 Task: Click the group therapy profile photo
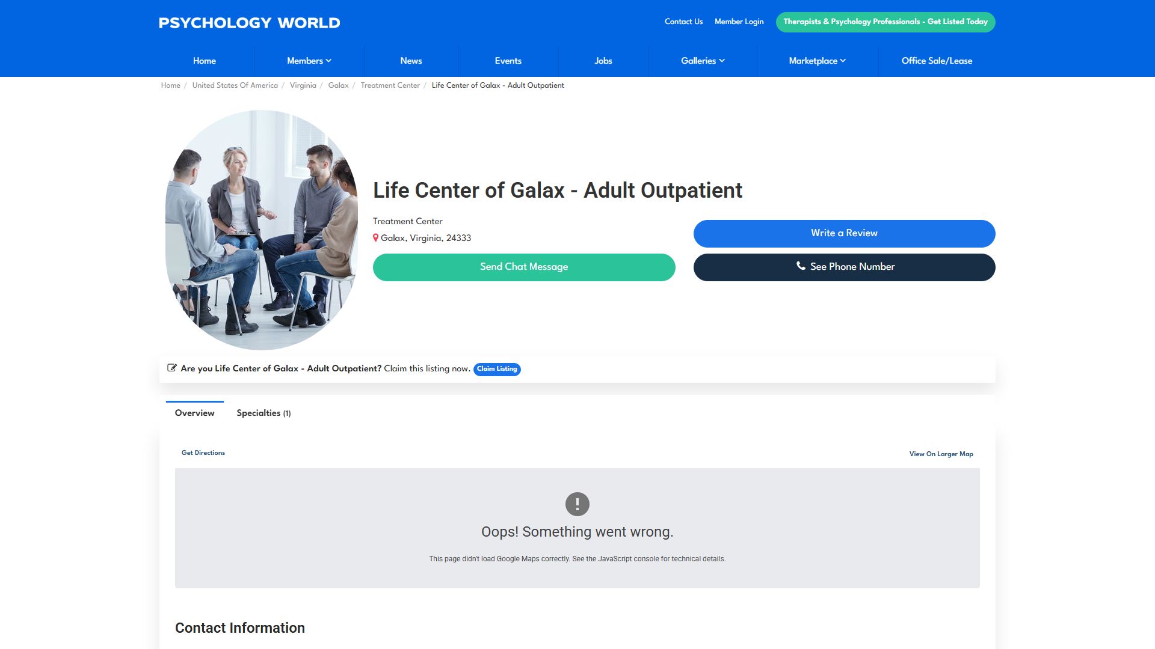[x=262, y=230]
